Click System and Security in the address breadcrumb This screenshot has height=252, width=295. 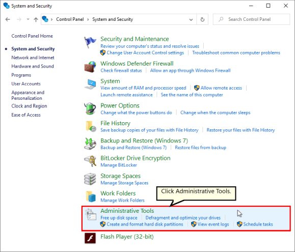pos(113,19)
